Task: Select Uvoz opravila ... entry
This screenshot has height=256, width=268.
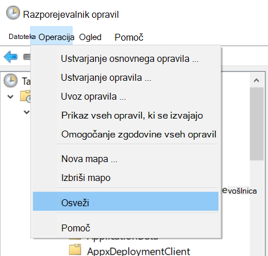Action: (x=125, y=96)
